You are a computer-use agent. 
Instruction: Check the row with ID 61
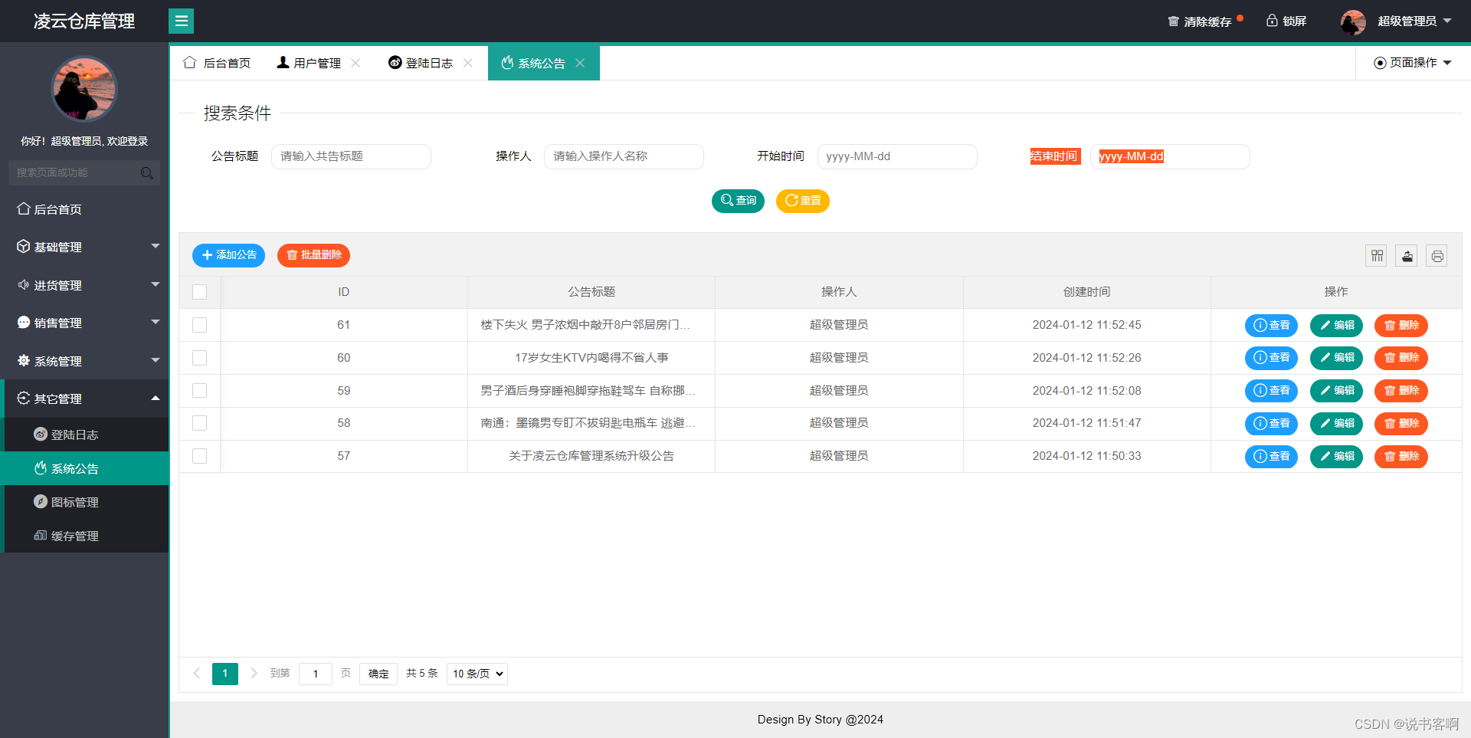point(200,325)
